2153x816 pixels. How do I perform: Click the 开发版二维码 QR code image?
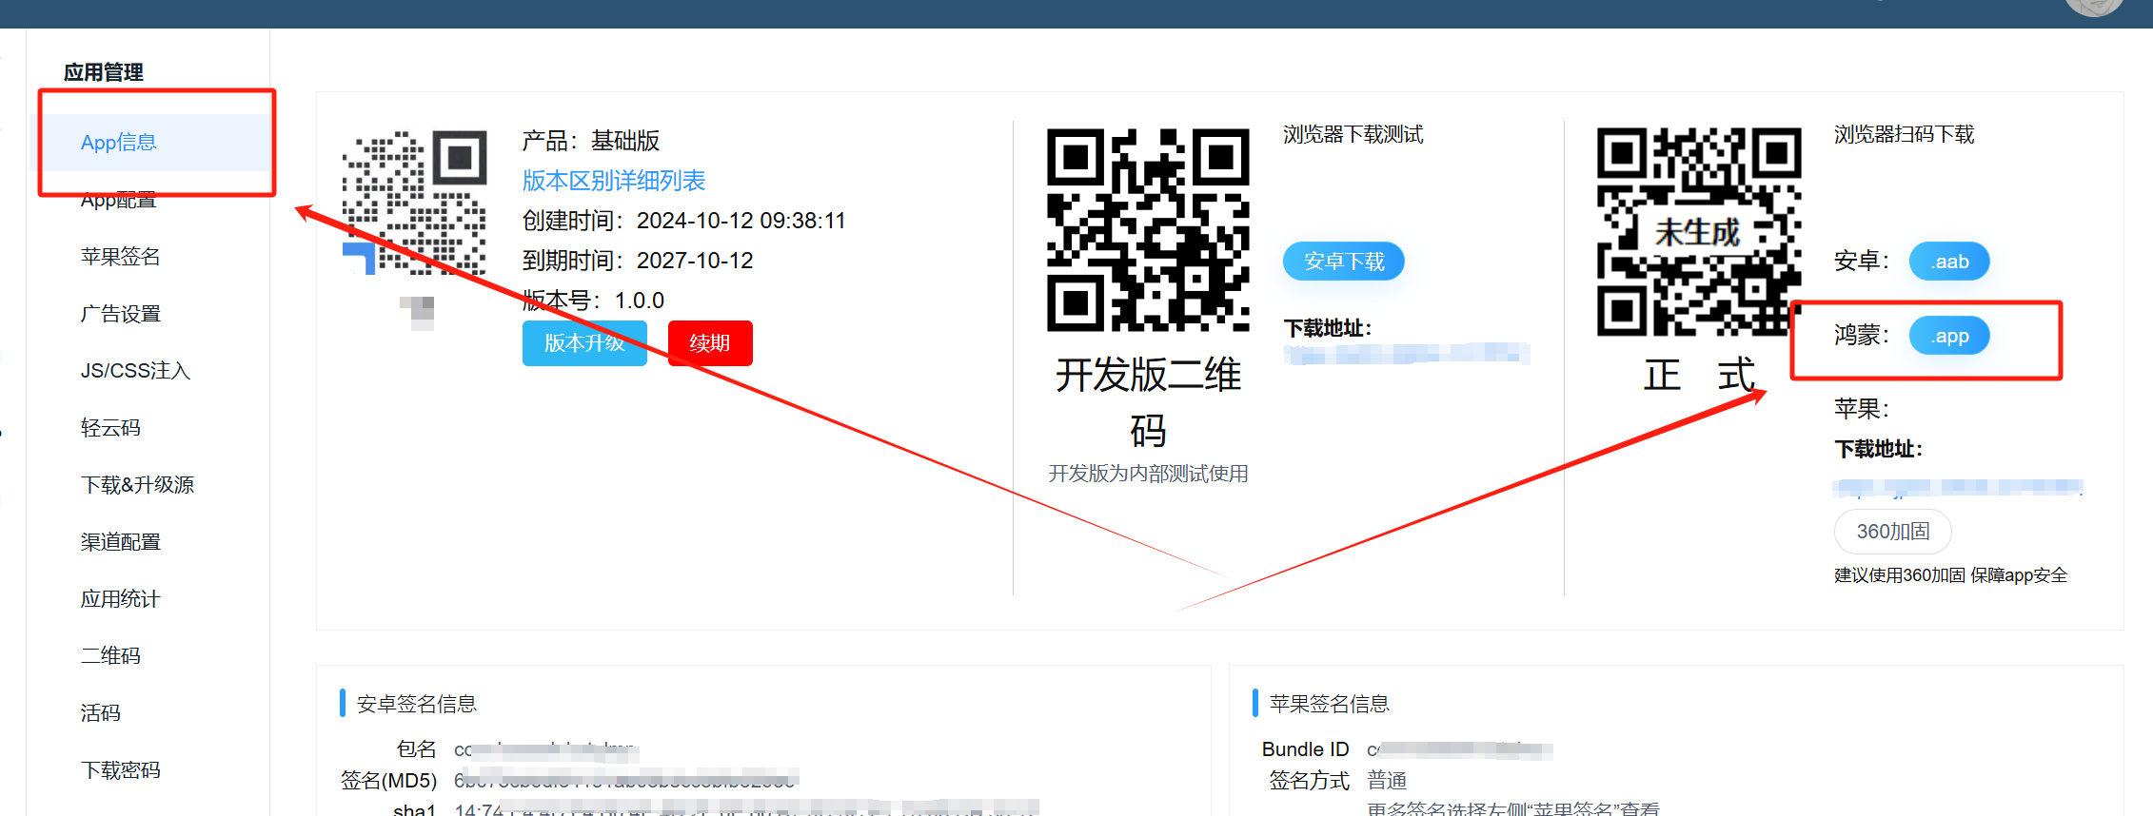(1148, 230)
